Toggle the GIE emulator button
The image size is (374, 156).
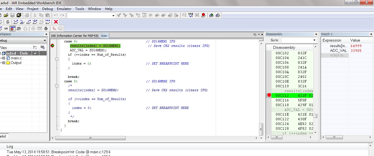[6, 28]
